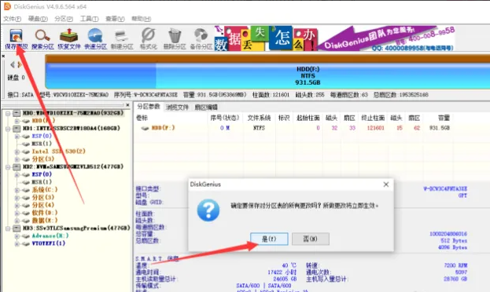Click the 序号(状态) column header
The width and height of the screenshot is (490, 292).
pyautogui.click(x=224, y=118)
